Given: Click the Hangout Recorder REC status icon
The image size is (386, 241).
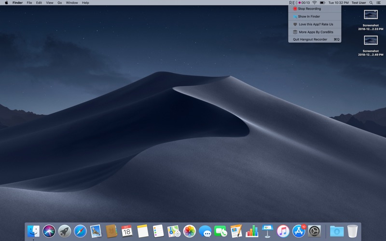Looking at the screenshot, I should pos(293,3).
